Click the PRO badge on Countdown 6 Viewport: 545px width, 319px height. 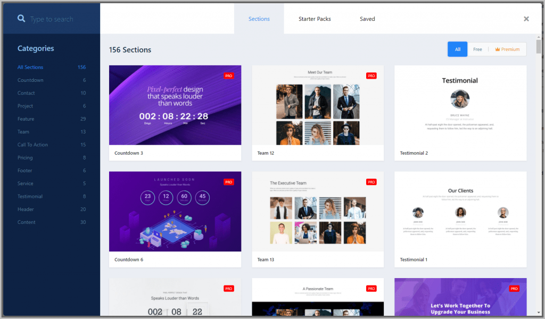tap(229, 182)
